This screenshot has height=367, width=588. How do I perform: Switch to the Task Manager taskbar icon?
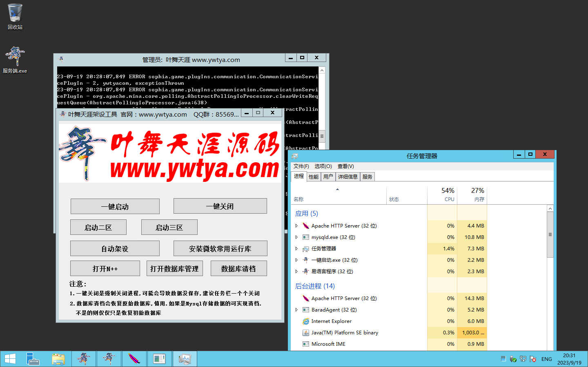pos(185,359)
